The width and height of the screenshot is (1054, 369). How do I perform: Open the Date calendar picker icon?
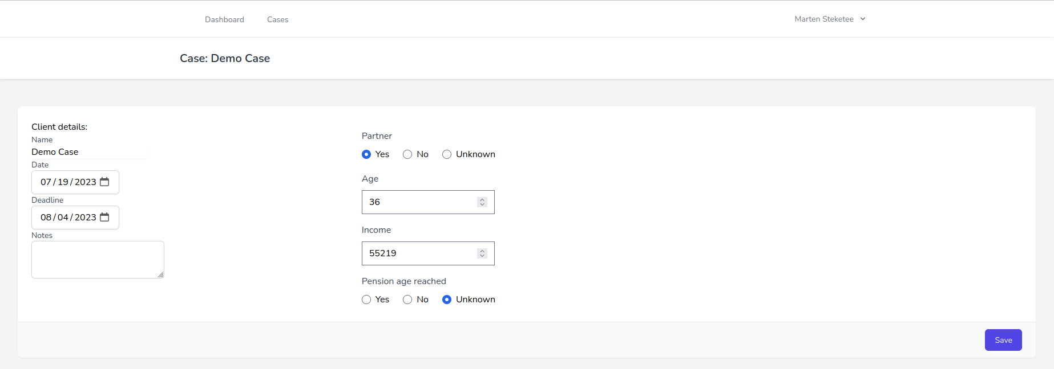pyautogui.click(x=104, y=182)
